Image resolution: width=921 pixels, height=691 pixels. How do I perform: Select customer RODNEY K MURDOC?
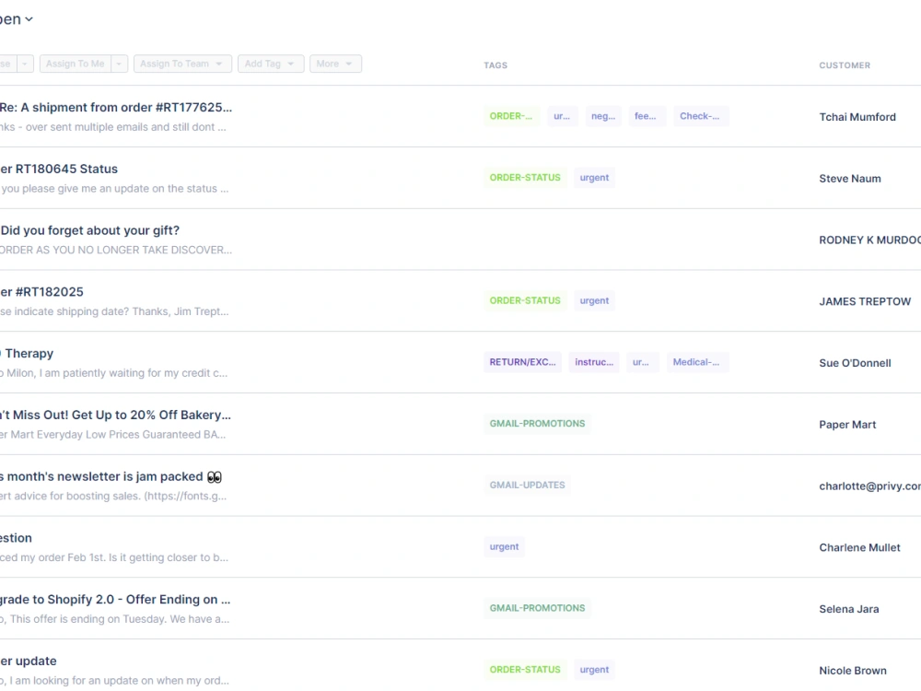point(870,240)
